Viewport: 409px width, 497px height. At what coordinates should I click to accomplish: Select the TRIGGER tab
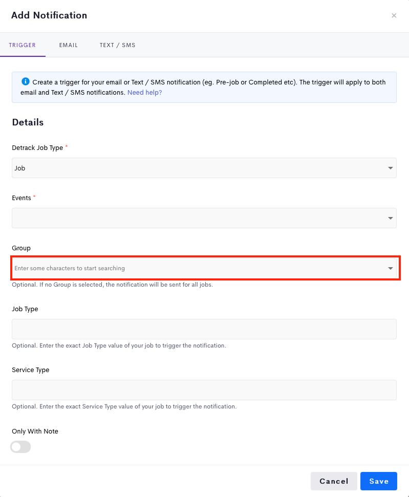point(23,45)
